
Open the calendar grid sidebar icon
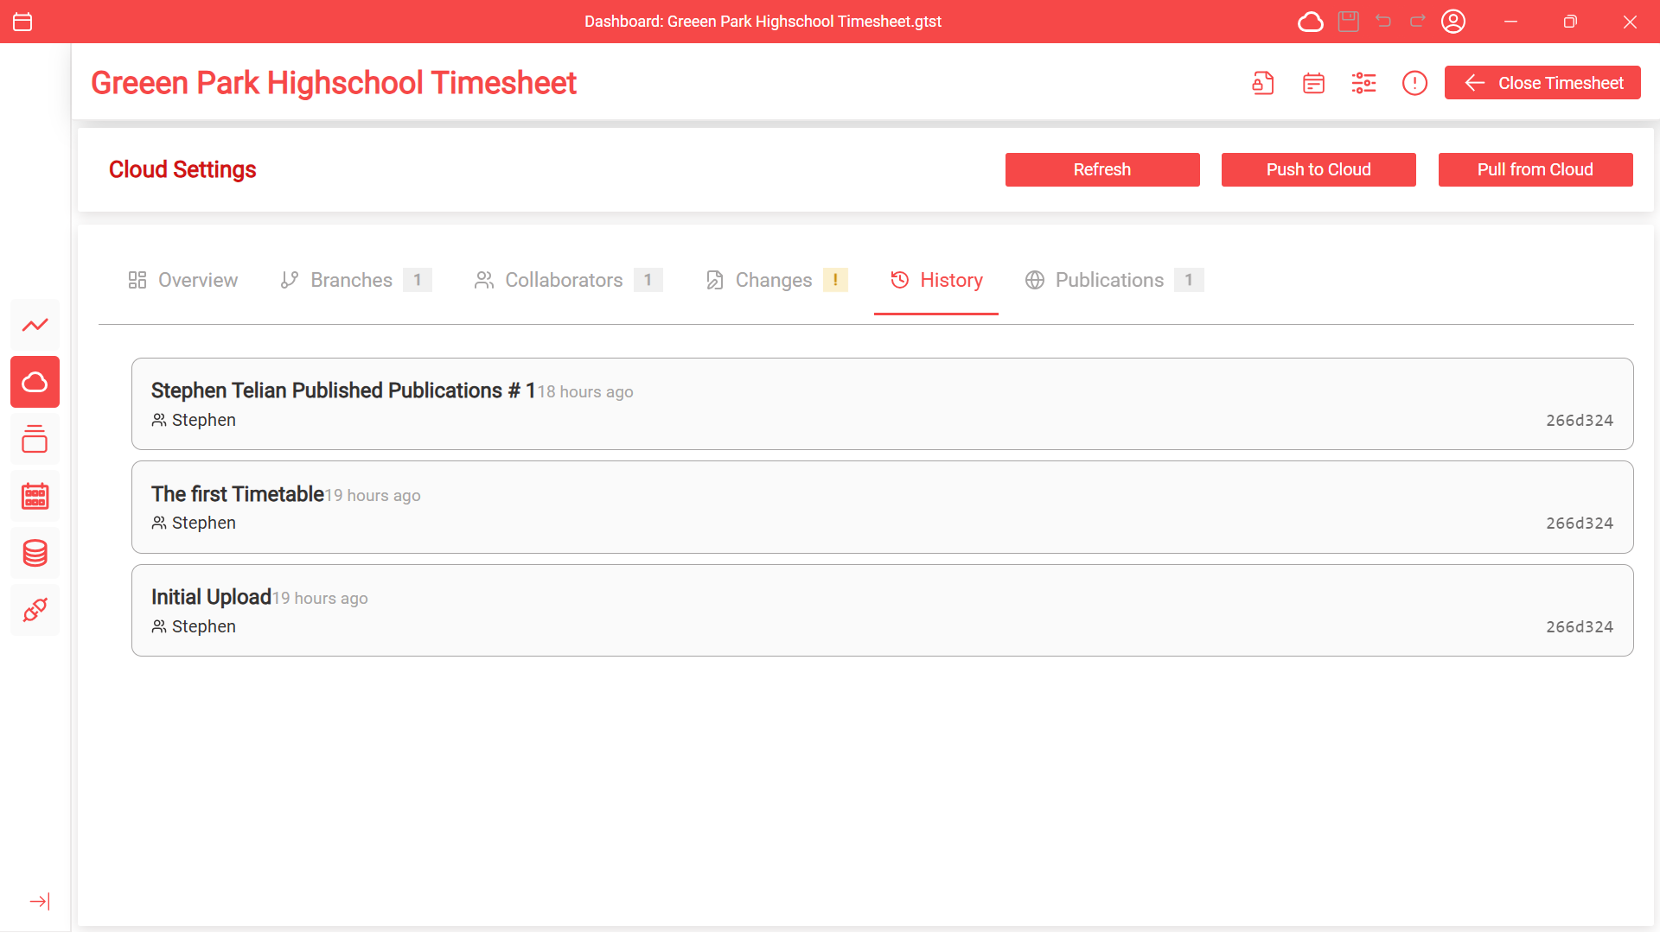[35, 496]
